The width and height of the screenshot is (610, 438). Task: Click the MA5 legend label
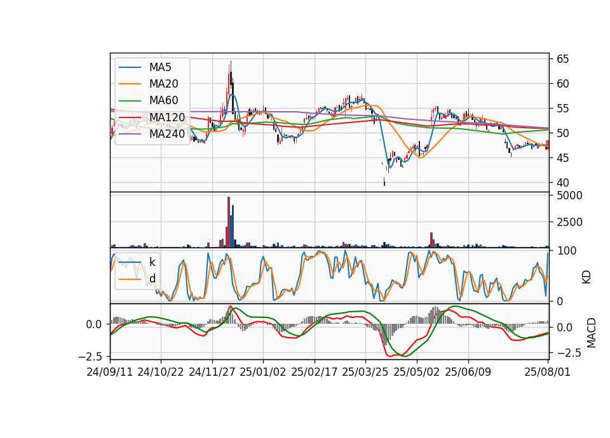(x=160, y=67)
